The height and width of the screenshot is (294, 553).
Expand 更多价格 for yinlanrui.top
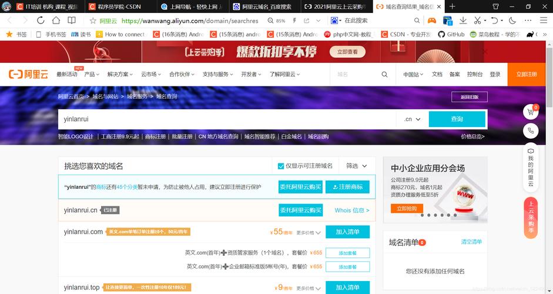[x=309, y=288]
